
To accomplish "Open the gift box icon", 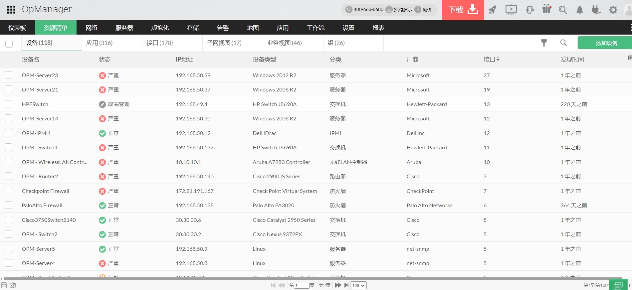I will point(546,9).
